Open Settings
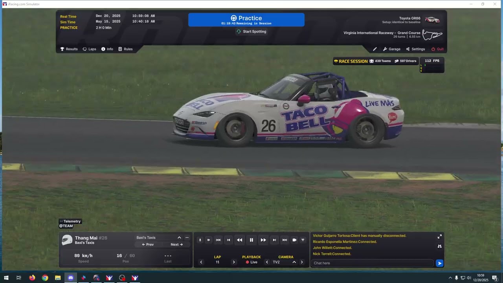The image size is (503, 283). click(415, 49)
